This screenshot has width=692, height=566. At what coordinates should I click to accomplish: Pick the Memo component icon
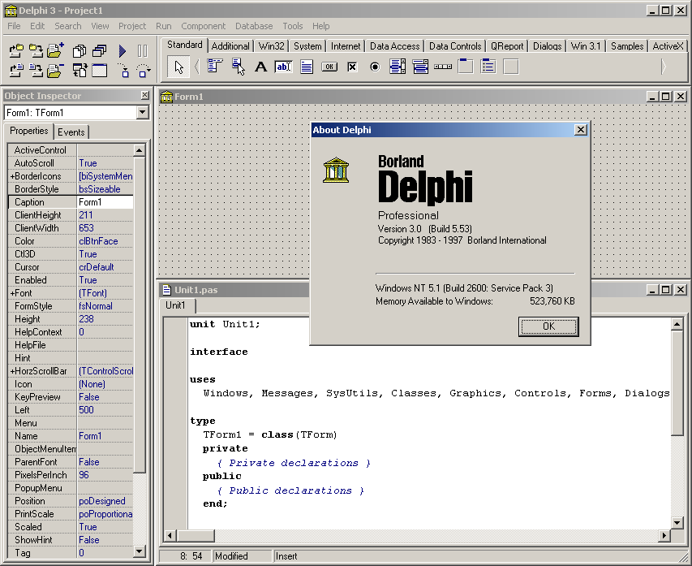click(307, 67)
